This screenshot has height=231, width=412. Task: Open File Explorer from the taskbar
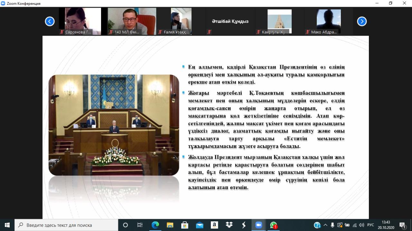pyautogui.click(x=170, y=225)
